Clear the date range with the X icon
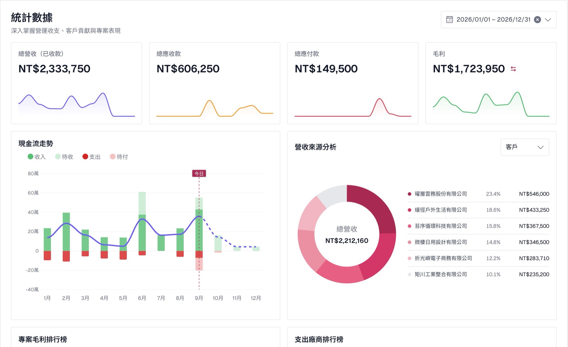The image size is (568, 347). point(537,20)
